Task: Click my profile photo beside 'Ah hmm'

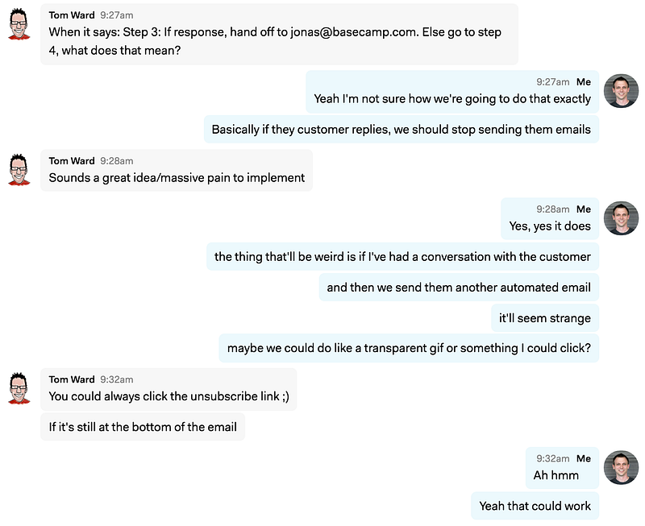Action: (x=621, y=467)
